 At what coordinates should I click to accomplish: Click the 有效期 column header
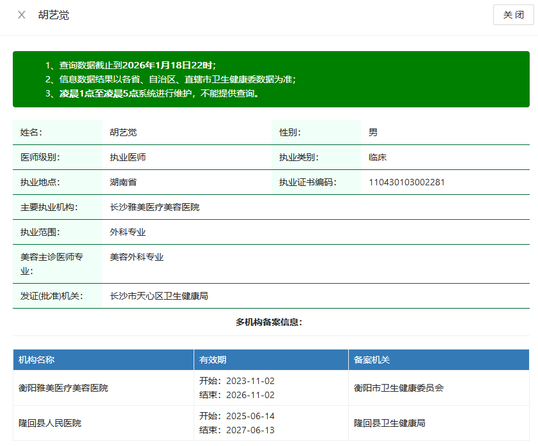pyautogui.click(x=213, y=360)
